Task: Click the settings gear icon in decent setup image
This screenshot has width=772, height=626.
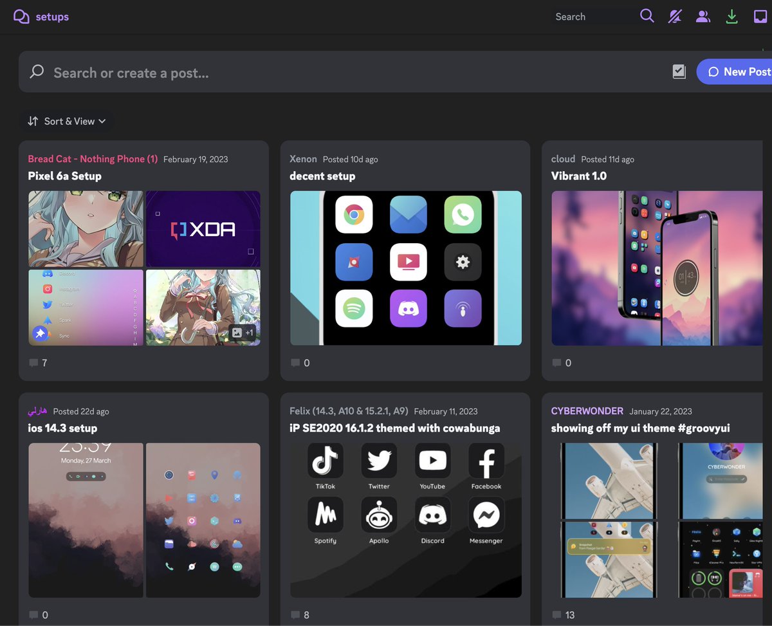Action: pos(463,262)
